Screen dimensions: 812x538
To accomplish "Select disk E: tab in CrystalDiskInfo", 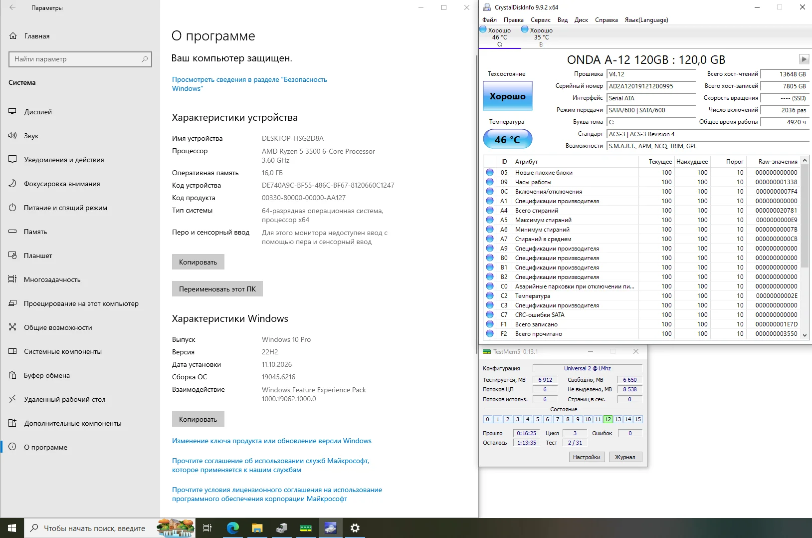I will (x=541, y=37).
